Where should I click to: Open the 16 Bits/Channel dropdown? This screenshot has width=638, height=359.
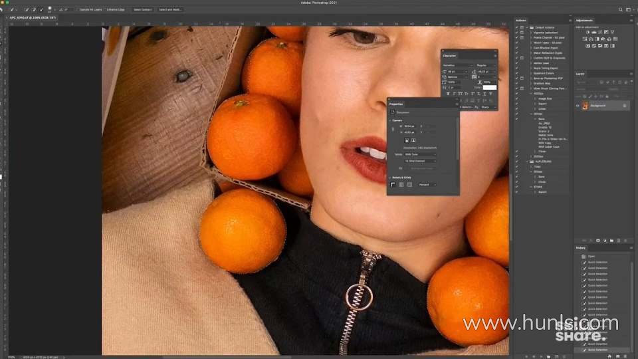pos(420,161)
